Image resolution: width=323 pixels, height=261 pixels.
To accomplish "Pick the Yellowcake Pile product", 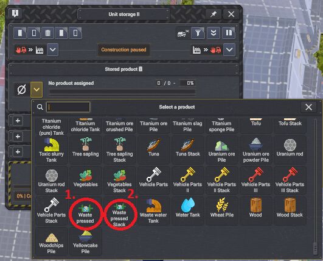I will point(85,241).
